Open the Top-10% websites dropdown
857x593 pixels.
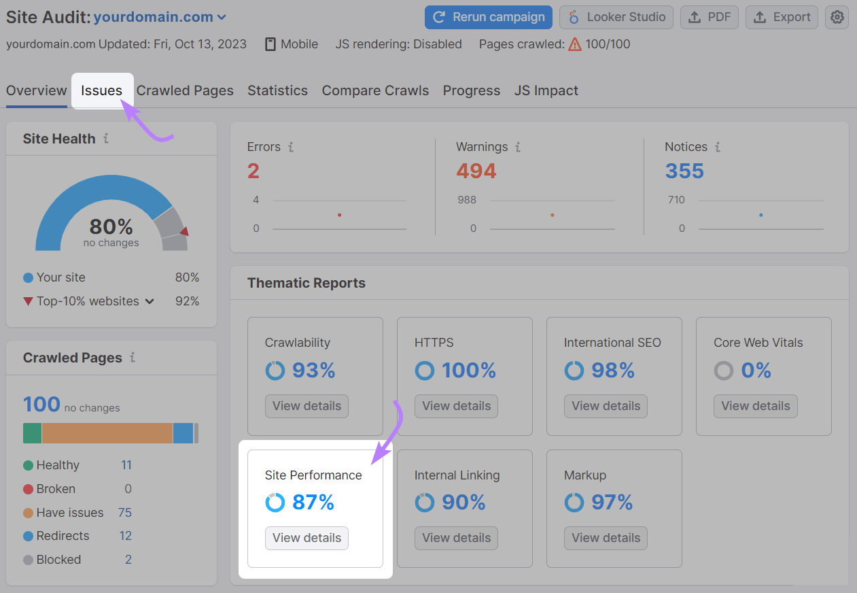89,301
